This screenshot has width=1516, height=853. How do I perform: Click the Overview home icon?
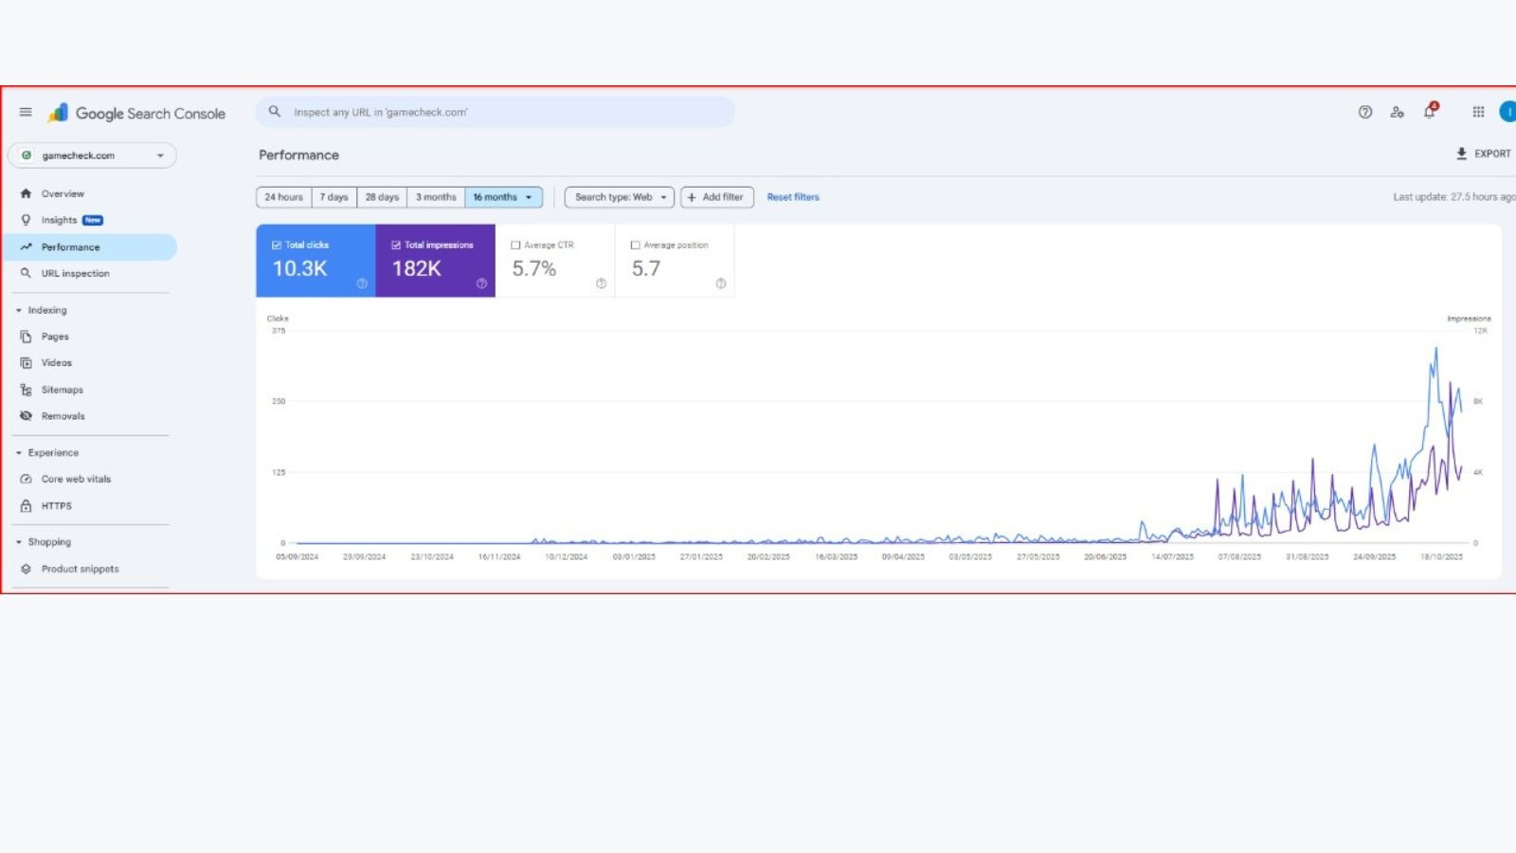26,193
